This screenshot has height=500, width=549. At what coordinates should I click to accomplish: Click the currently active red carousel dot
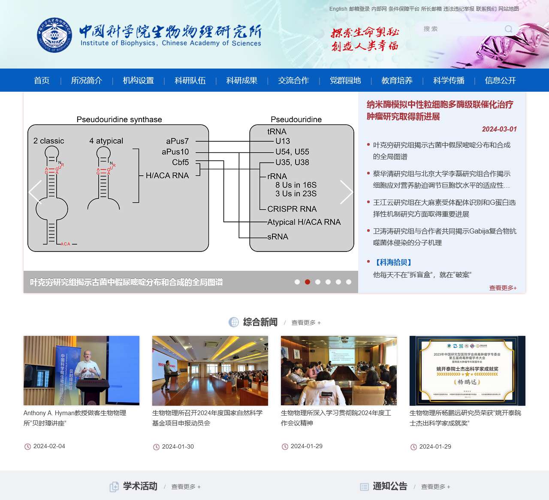(x=308, y=282)
